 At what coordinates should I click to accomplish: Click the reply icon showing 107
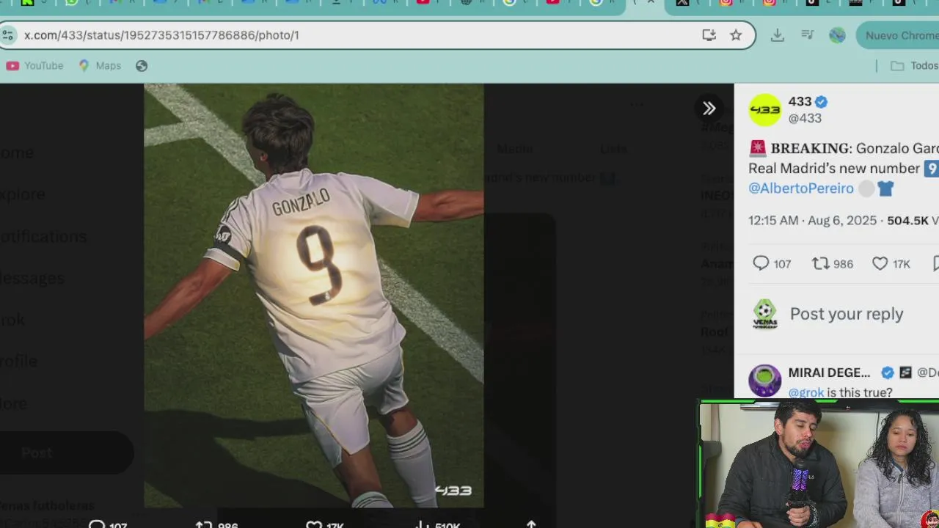coord(761,263)
